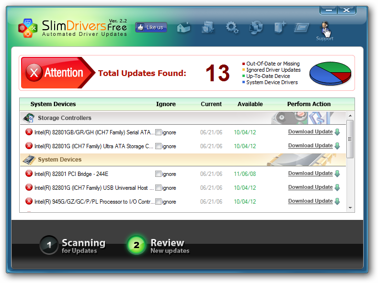This screenshot has width=378, height=283.
Task: Click the total updates number 13
Action: coord(218,73)
